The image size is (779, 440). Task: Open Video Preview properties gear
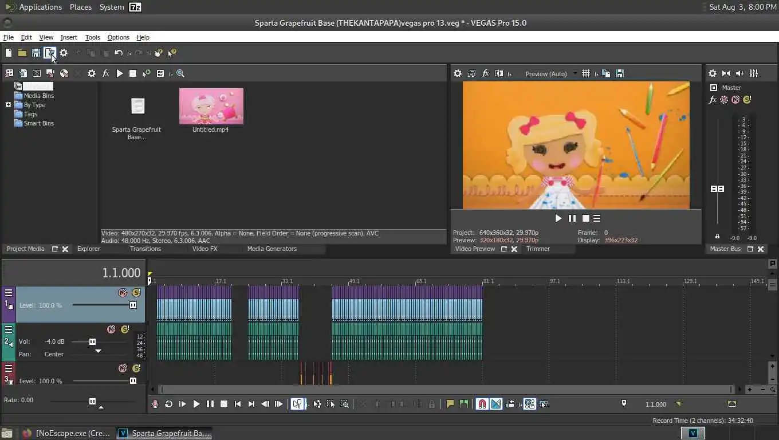click(x=458, y=73)
